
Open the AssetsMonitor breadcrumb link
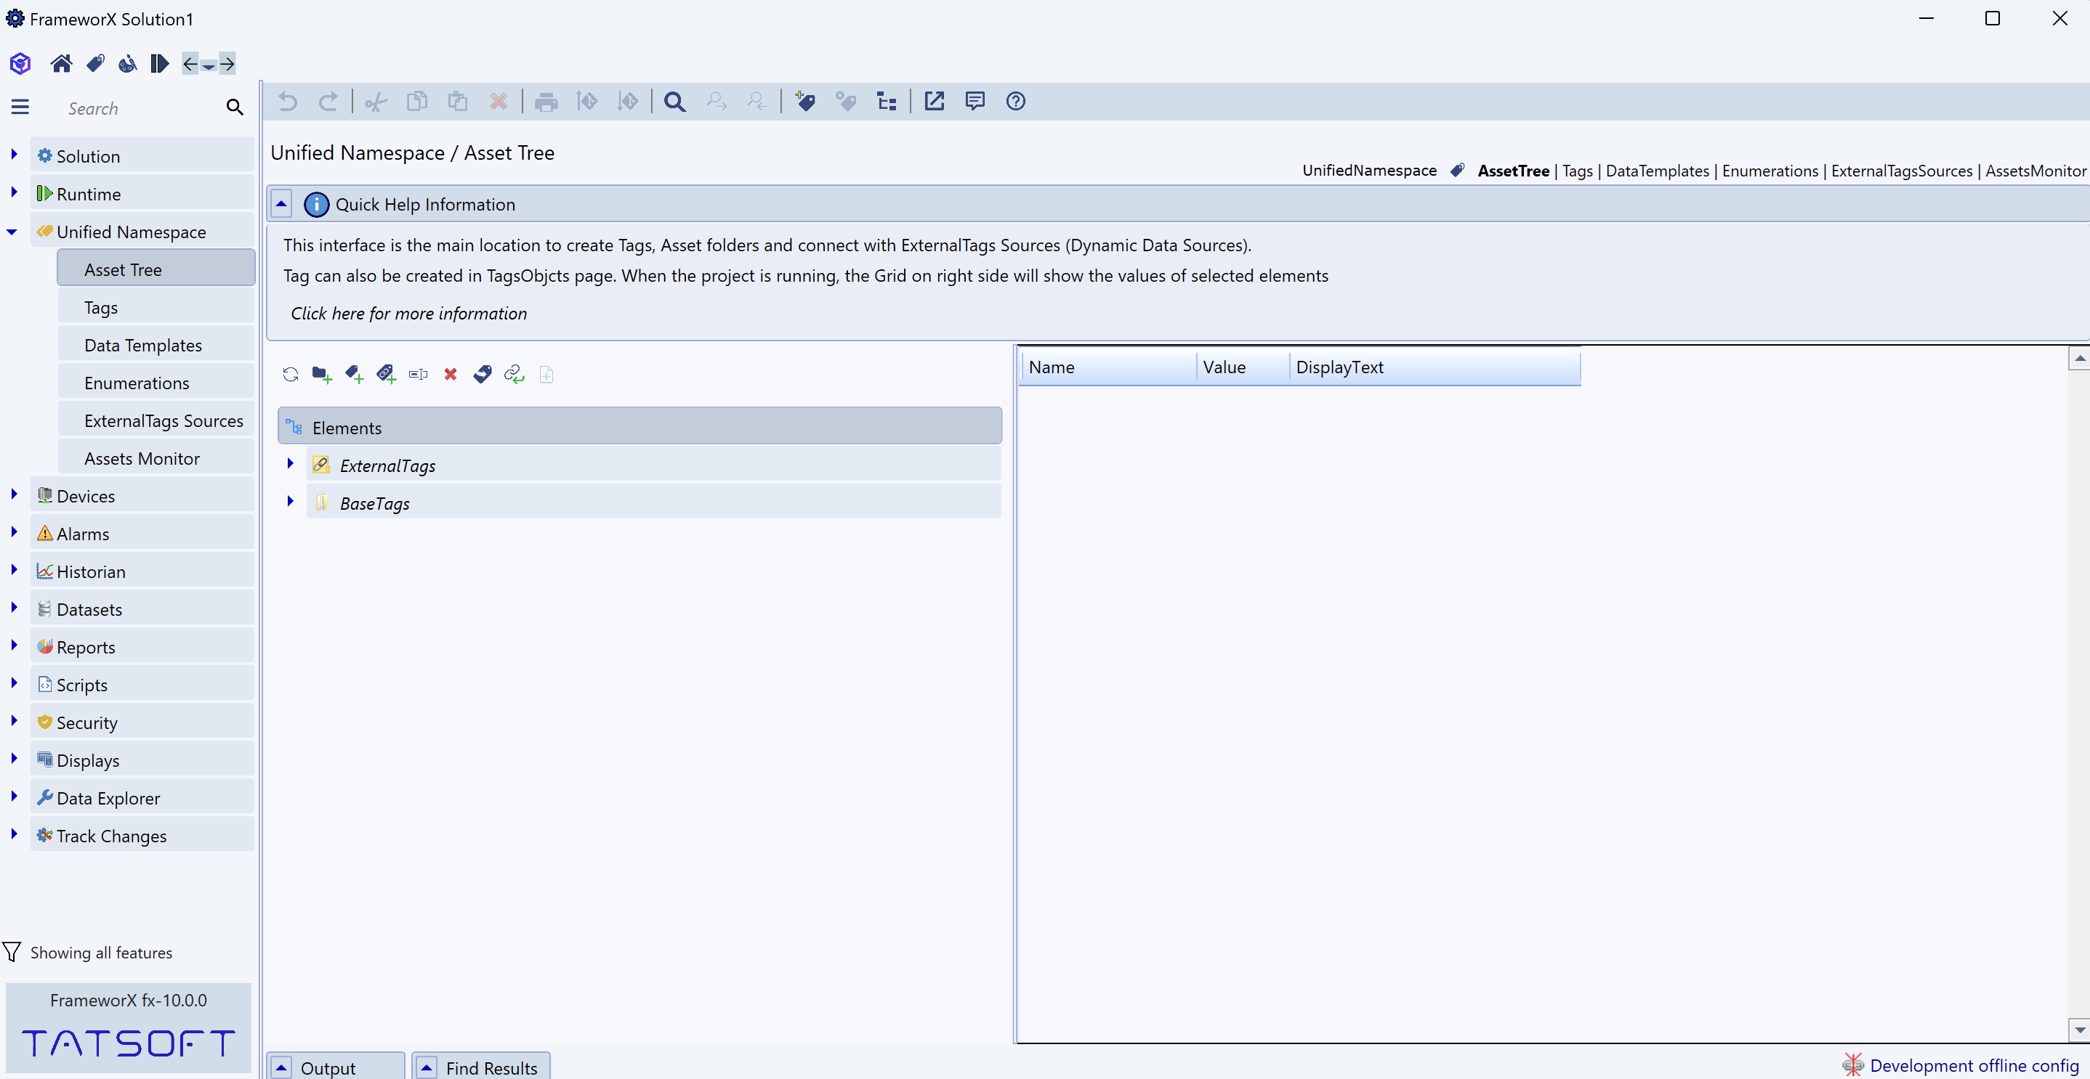click(2035, 171)
